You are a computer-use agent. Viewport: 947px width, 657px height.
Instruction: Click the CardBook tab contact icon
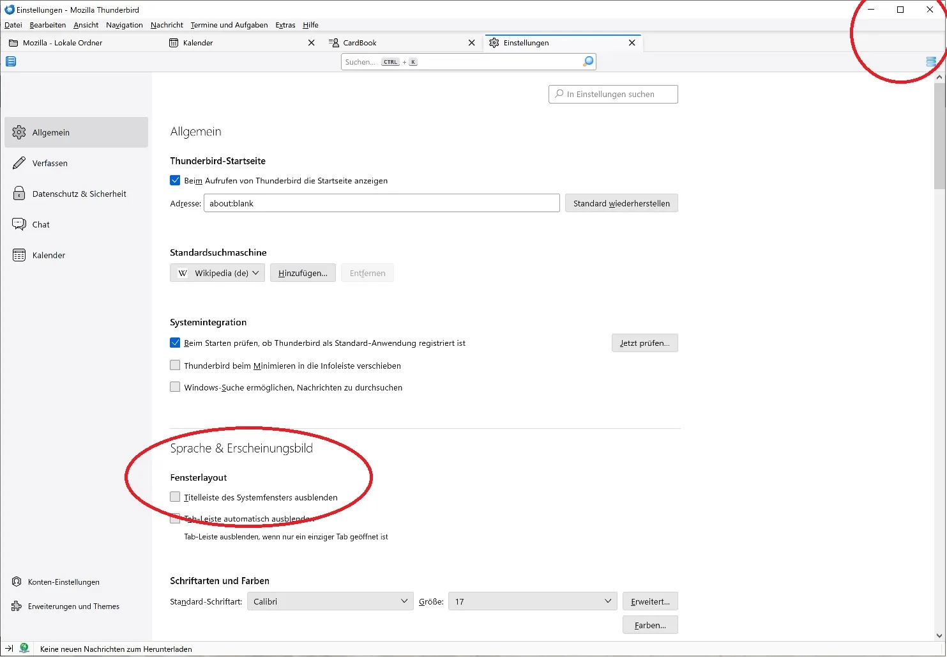(334, 43)
